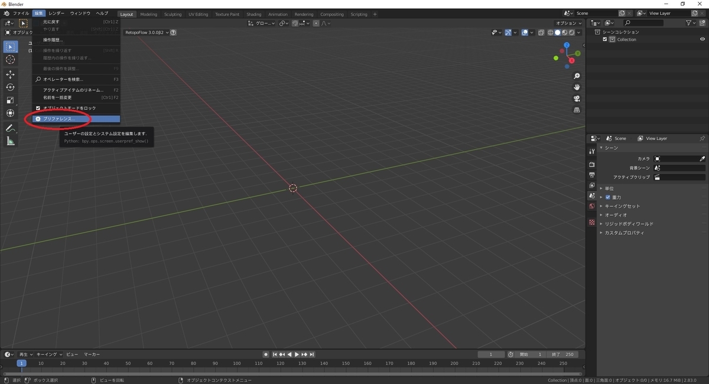709x384 pixels.
Task: Select the Move tool
Action: [11, 74]
